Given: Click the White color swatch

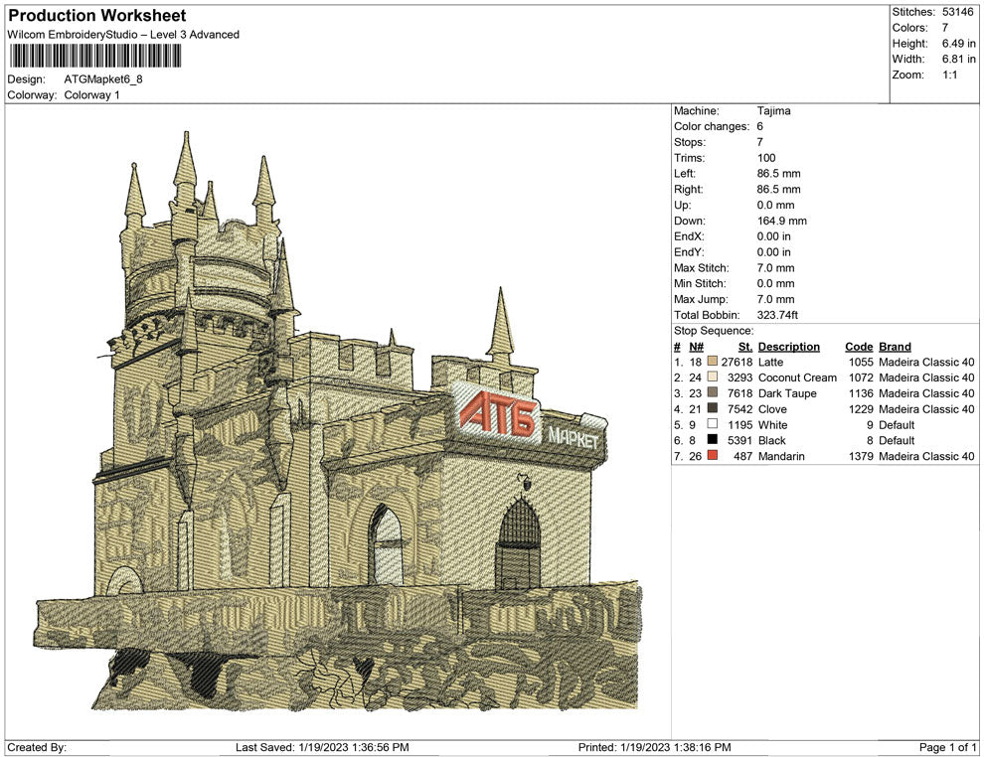Looking at the screenshot, I should click(713, 425).
